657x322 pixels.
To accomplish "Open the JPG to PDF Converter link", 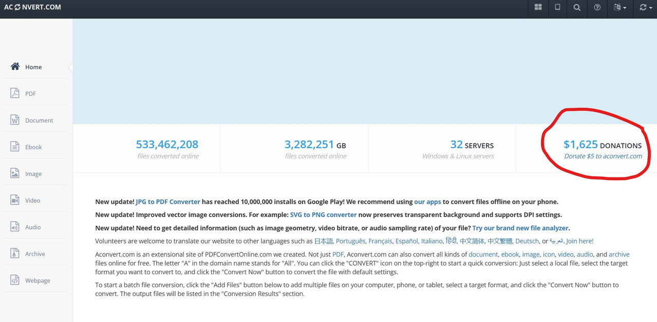I will click(168, 202).
